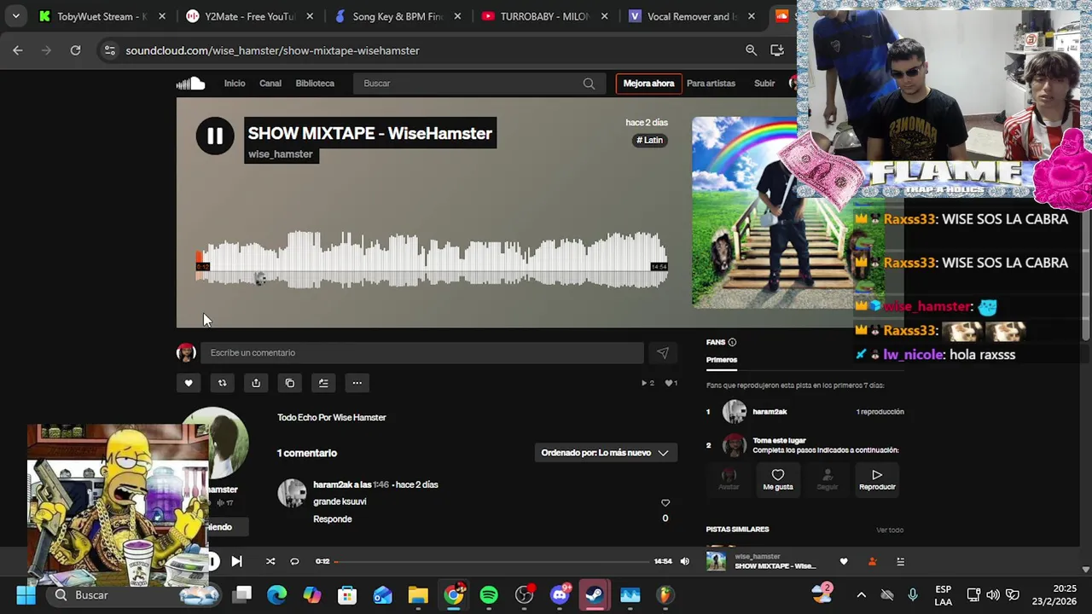Toggle shuffle in the player bar
This screenshot has height=614, width=1092.
point(270,561)
